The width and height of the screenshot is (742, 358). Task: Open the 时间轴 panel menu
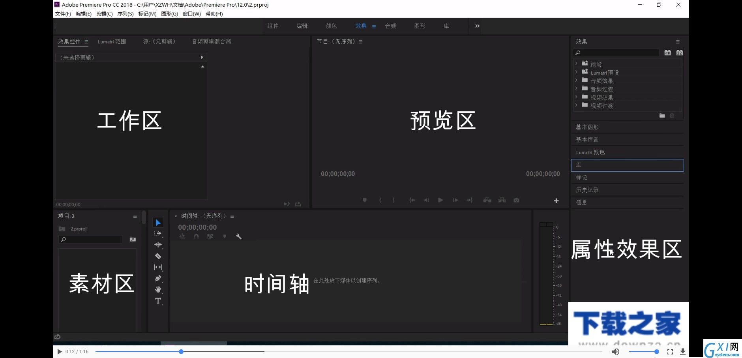point(232,216)
